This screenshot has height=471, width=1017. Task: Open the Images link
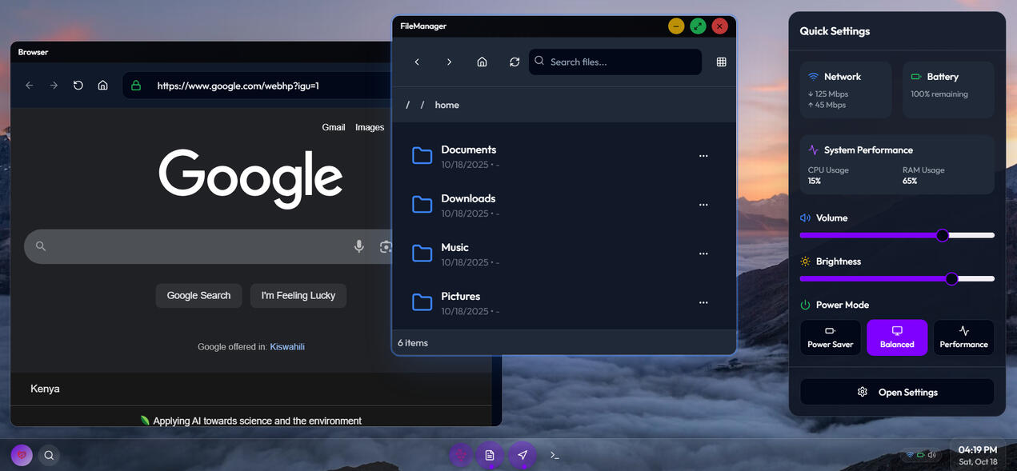(370, 127)
